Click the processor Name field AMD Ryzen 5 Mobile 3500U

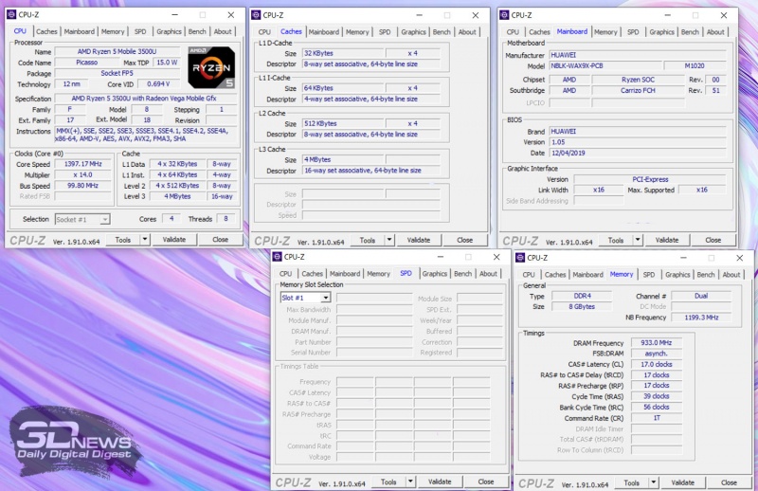(x=117, y=52)
